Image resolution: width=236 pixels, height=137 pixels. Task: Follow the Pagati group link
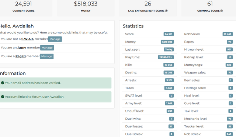point(21,56)
